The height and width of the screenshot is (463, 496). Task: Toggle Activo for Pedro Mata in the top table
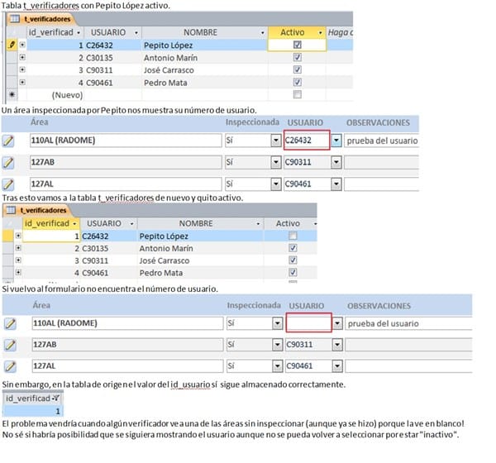tap(298, 83)
